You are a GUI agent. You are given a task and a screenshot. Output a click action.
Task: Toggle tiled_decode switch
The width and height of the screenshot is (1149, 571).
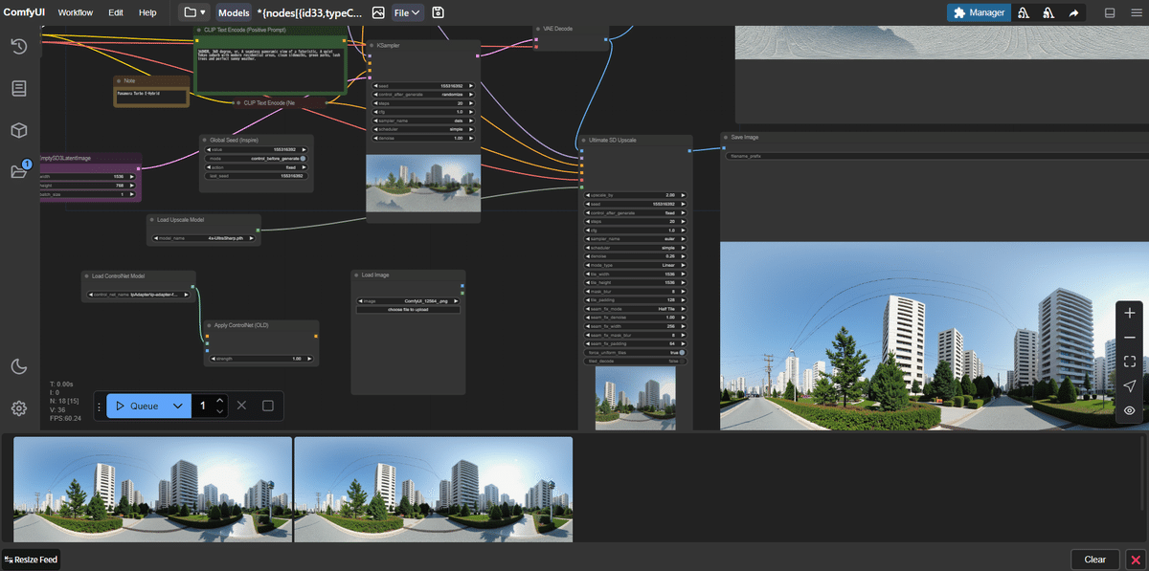click(x=636, y=362)
